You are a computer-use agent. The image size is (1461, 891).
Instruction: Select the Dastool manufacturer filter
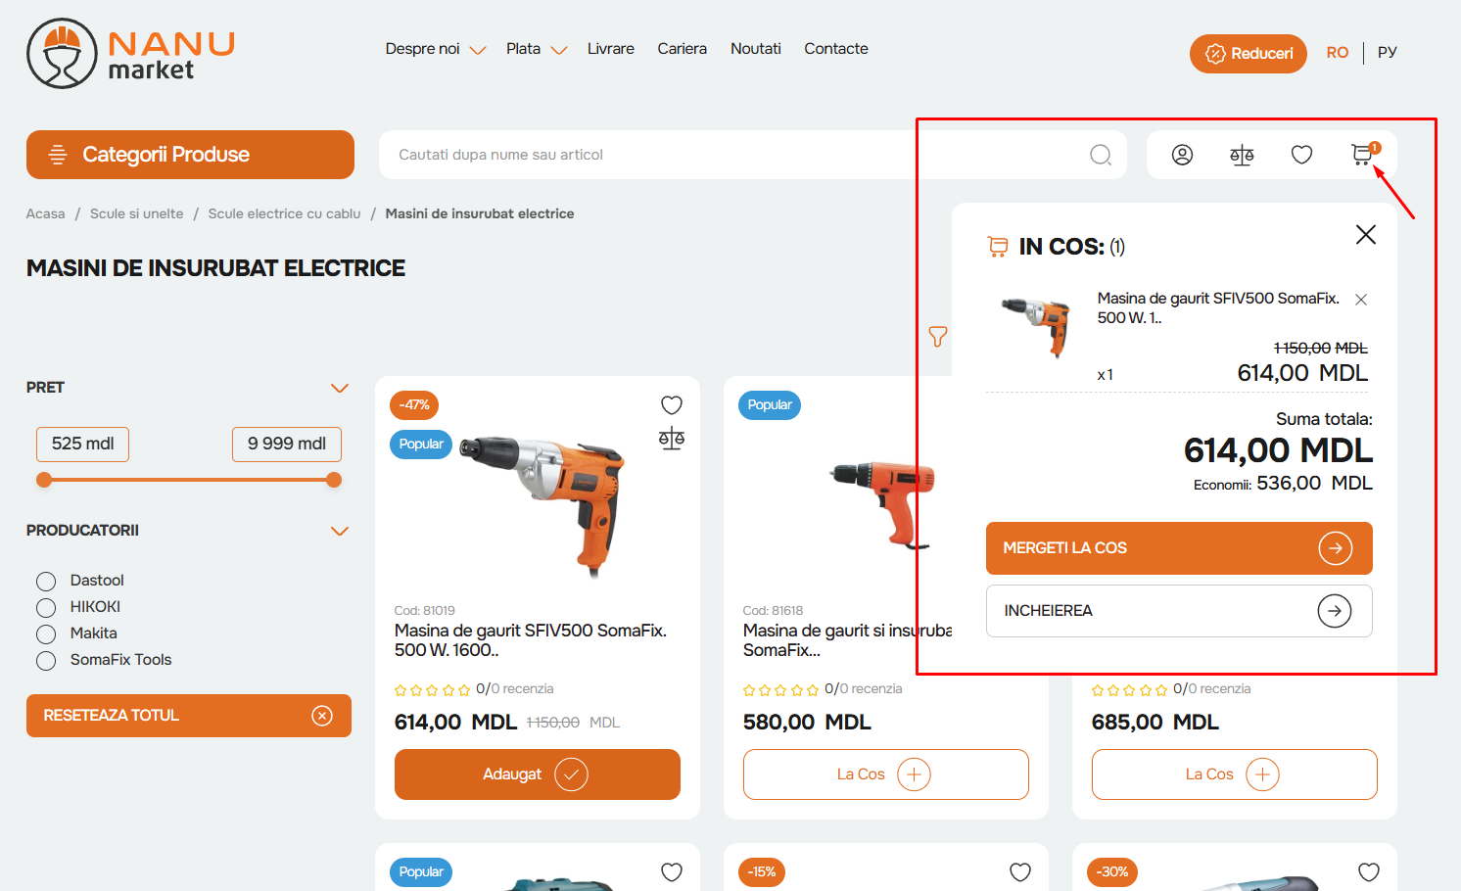(46, 582)
